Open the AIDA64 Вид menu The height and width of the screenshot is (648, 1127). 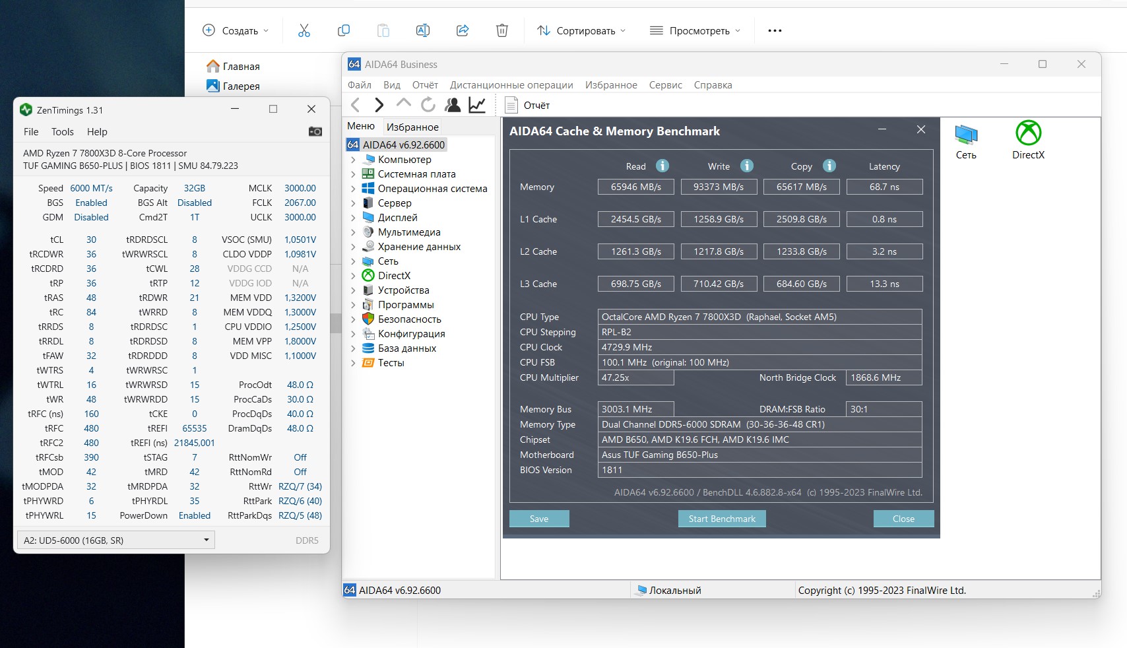(392, 85)
